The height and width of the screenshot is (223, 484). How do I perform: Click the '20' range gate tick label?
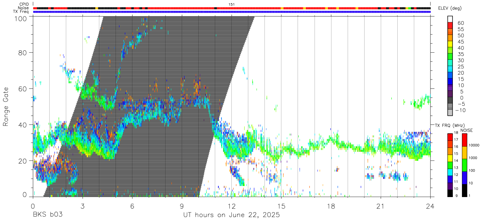22,161
